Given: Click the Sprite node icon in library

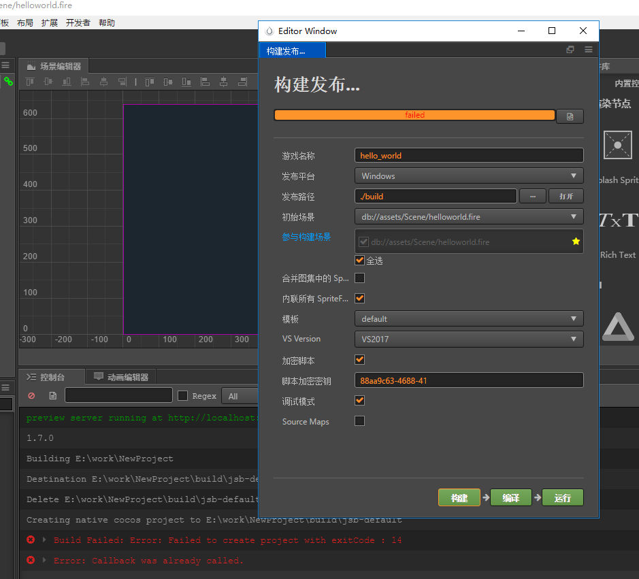Looking at the screenshot, I should coord(618,145).
